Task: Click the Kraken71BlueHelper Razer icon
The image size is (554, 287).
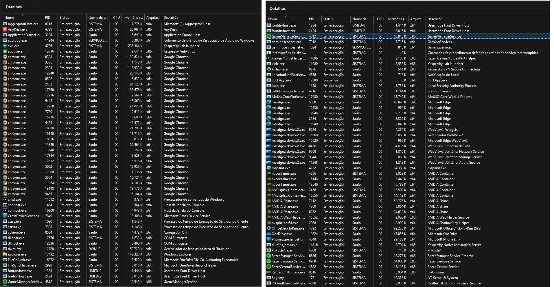Action: (x=269, y=58)
